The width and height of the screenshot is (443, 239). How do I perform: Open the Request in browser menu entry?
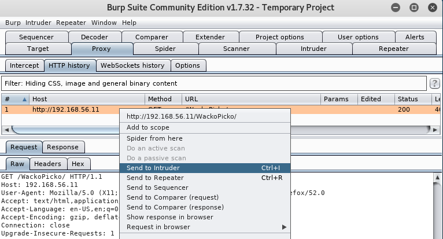[x=205, y=227]
